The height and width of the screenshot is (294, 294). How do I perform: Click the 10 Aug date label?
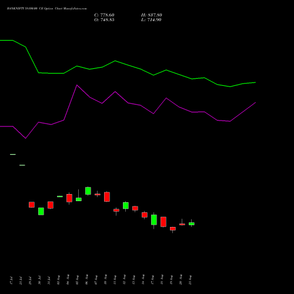105,280
